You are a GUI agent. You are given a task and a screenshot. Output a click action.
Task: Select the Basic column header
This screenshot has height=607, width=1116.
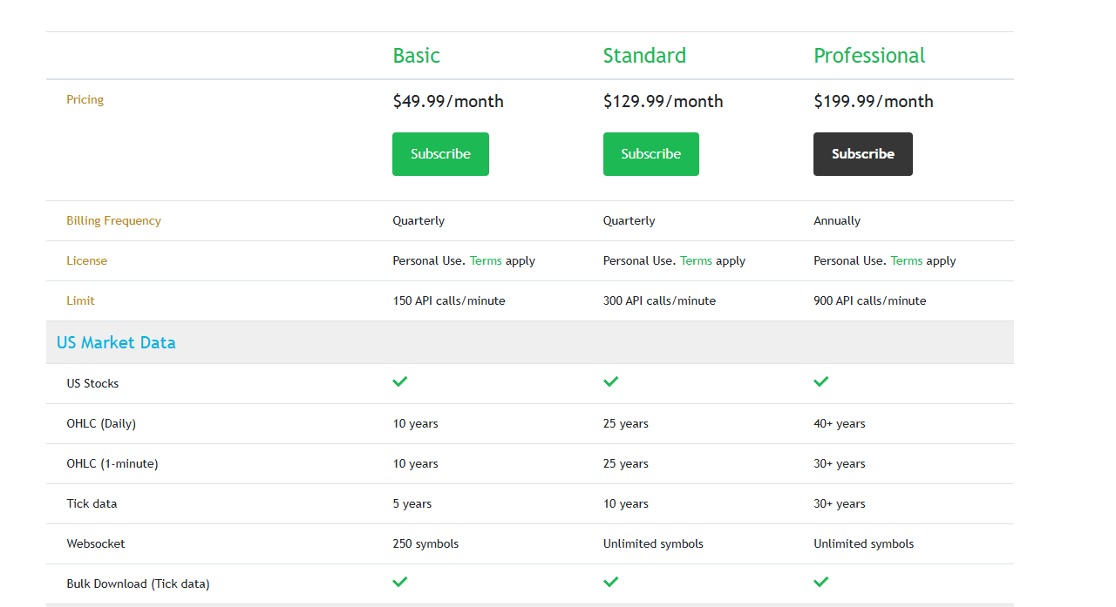pyautogui.click(x=416, y=55)
